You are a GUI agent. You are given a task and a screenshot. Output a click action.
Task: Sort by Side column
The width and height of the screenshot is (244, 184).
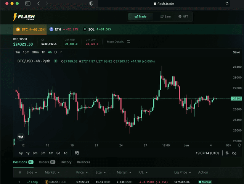click(32, 172)
